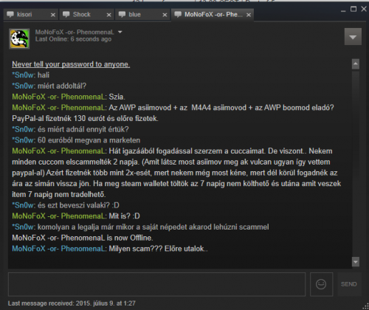
Task: Click the chat scrollbar down arrow
Action: (356, 262)
